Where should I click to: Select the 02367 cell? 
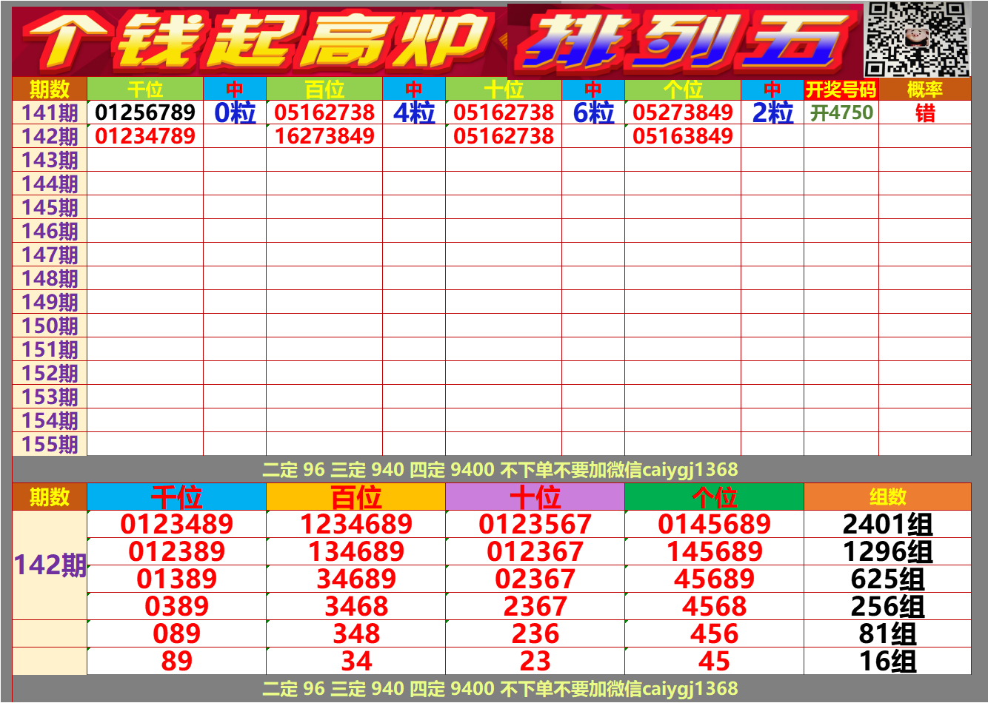tap(535, 579)
